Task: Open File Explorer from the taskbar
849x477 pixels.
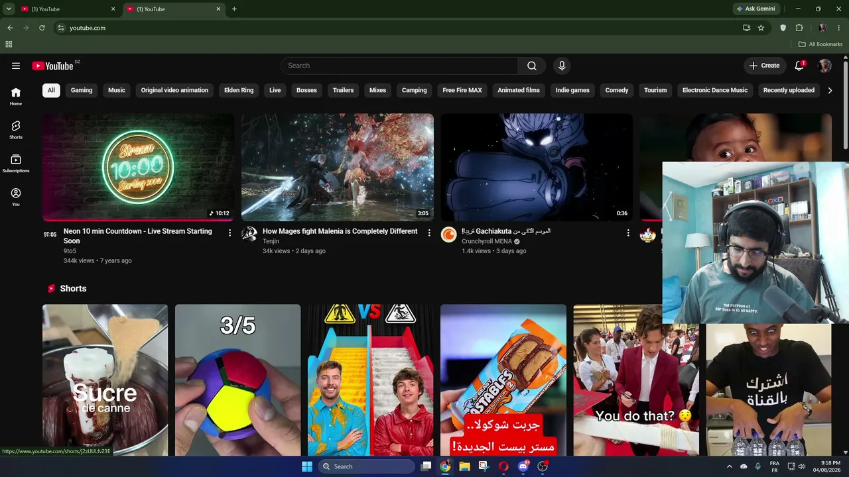Action: click(464, 466)
